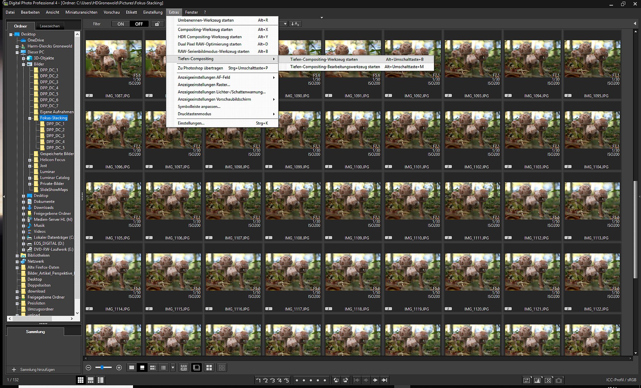Image resolution: width=641 pixels, height=388 pixels.
Task: Click the dotted grid select-all icon
Action: [222, 368]
